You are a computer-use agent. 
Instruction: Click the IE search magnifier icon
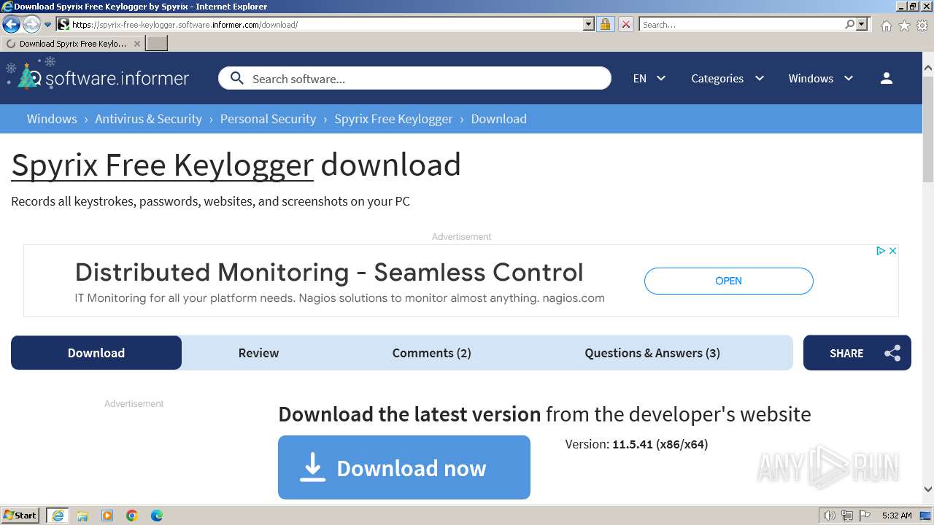coord(849,24)
